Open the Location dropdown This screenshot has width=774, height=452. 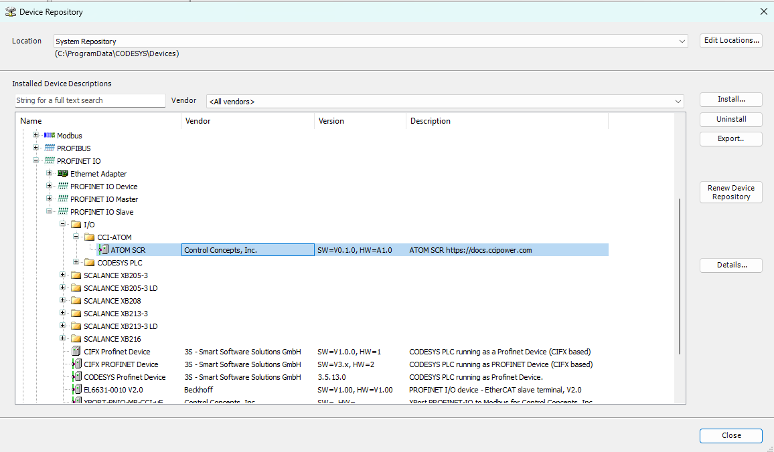point(682,41)
